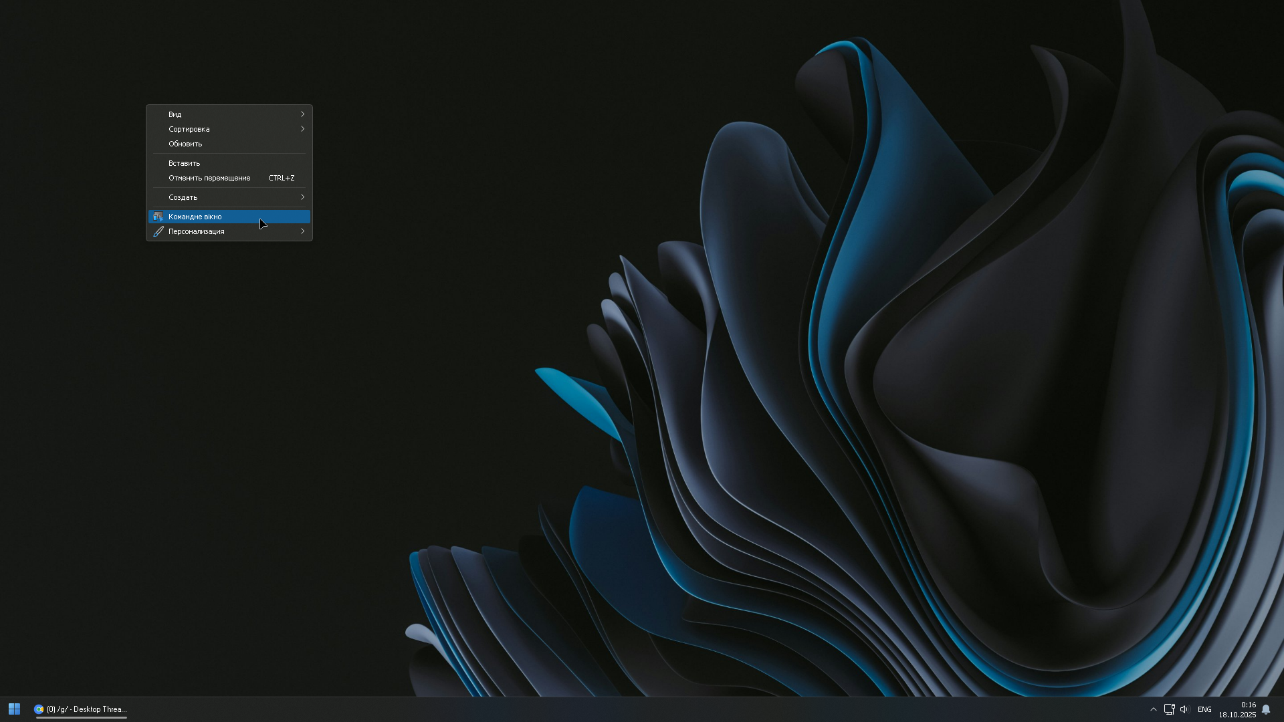This screenshot has height=722, width=1284.
Task: Open the /g/ - Desktop Thread taskbar window
Action: point(86,709)
